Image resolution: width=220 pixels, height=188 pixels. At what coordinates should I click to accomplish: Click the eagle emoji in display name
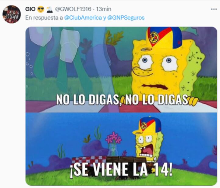click(x=49, y=9)
